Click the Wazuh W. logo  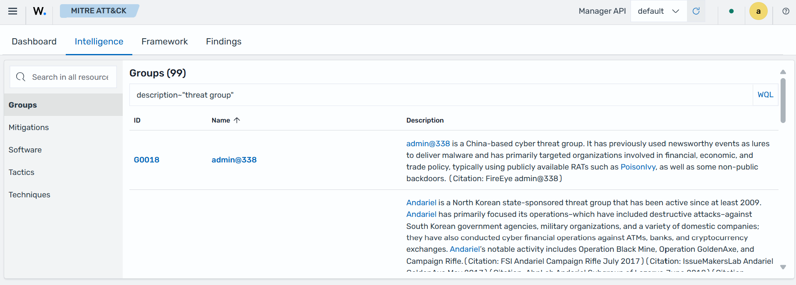[x=40, y=11]
